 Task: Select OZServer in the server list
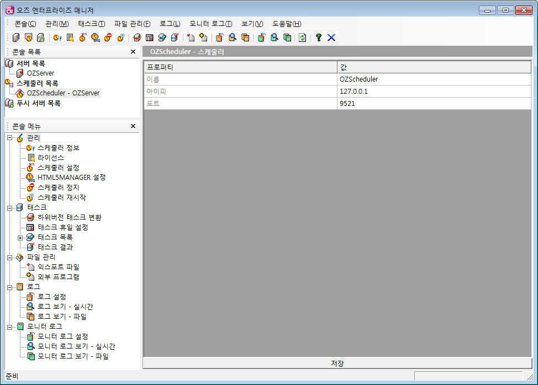point(40,73)
